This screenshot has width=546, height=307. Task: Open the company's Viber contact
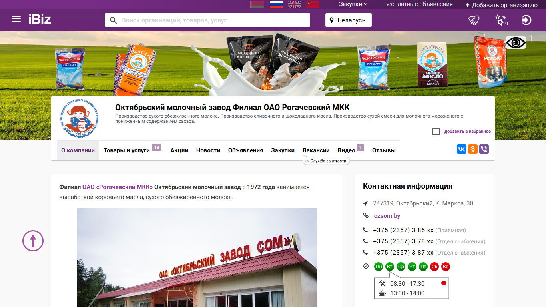(484, 149)
